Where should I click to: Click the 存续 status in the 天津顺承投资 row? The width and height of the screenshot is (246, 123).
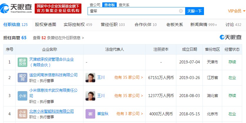coord(232,62)
